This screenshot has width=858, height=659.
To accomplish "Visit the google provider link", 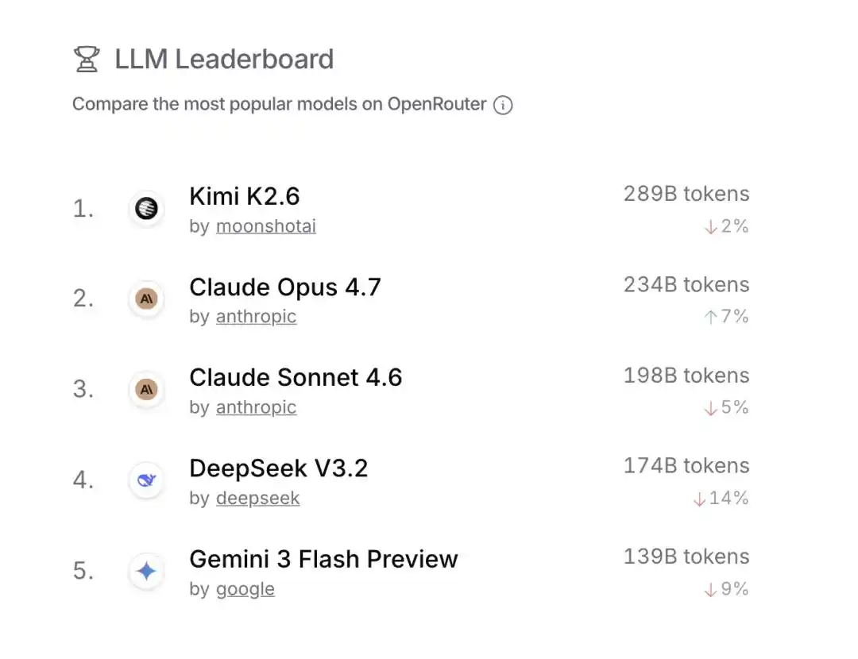I will [x=245, y=588].
